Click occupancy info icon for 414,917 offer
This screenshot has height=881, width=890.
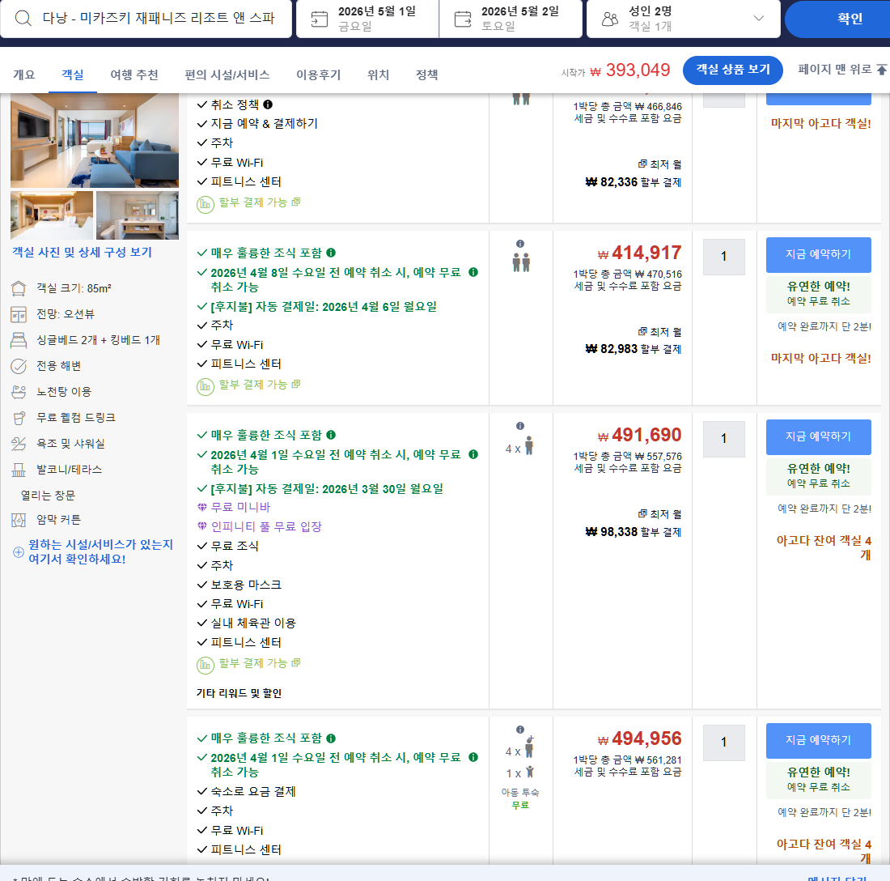point(520,244)
